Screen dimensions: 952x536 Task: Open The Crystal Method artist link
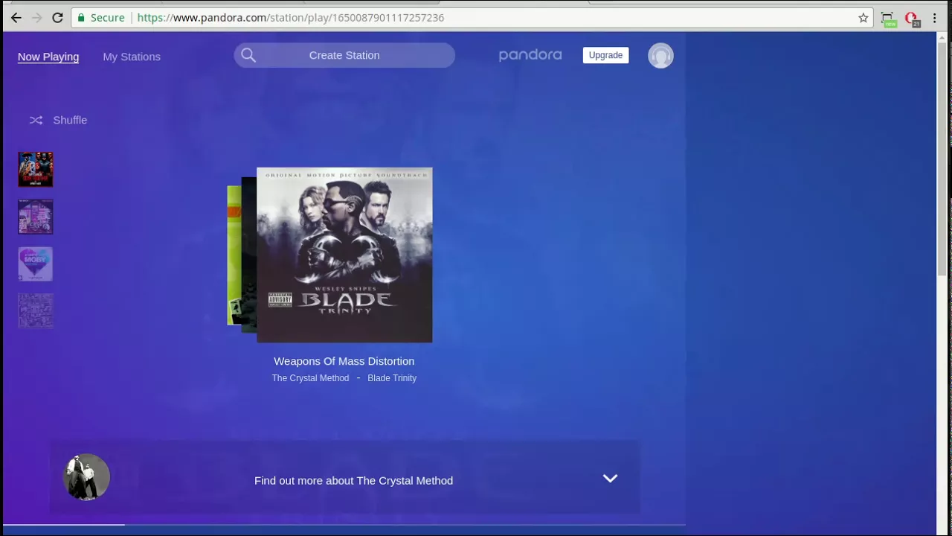tap(310, 378)
